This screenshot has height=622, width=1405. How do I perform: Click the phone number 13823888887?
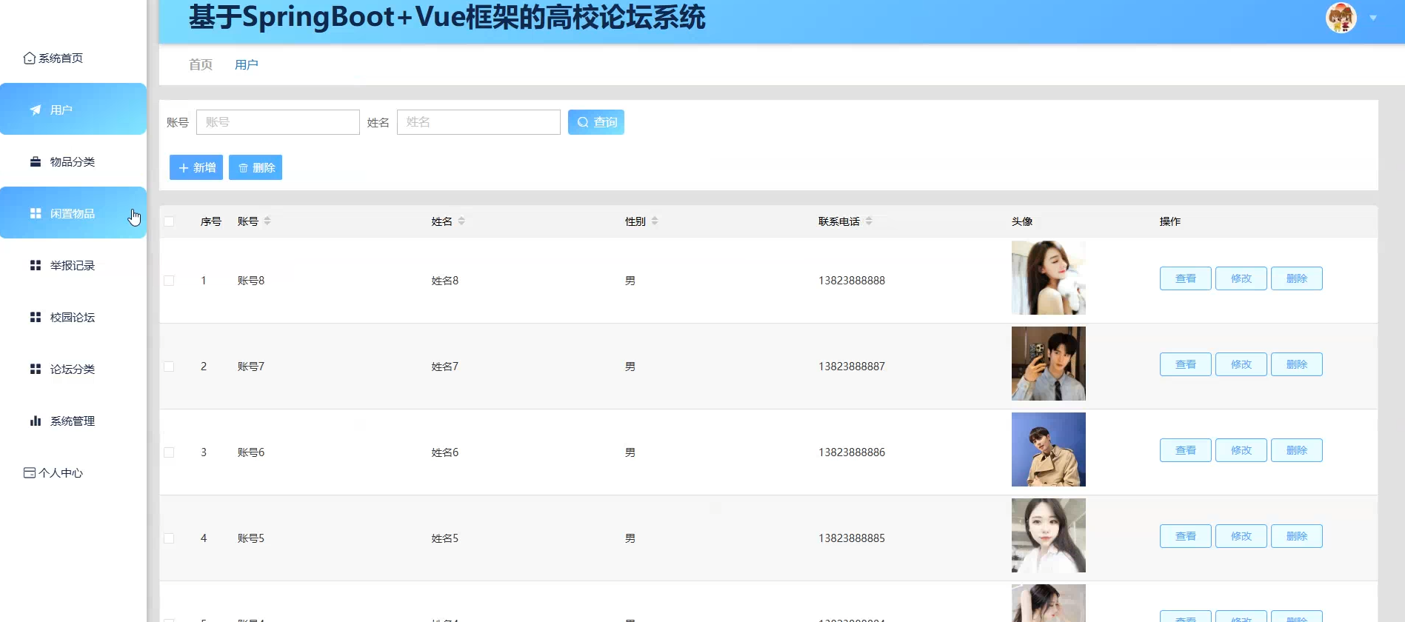852,367
